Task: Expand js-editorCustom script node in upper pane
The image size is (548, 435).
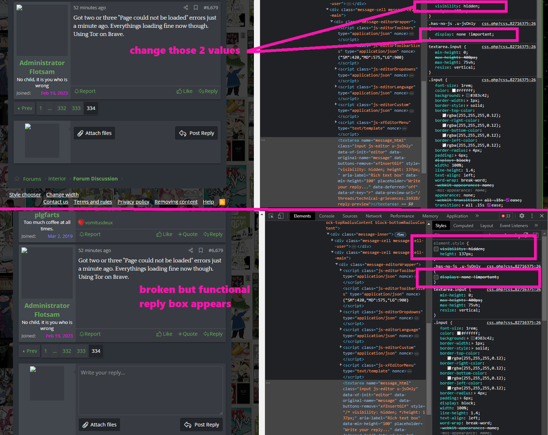Action: [336, 104]
